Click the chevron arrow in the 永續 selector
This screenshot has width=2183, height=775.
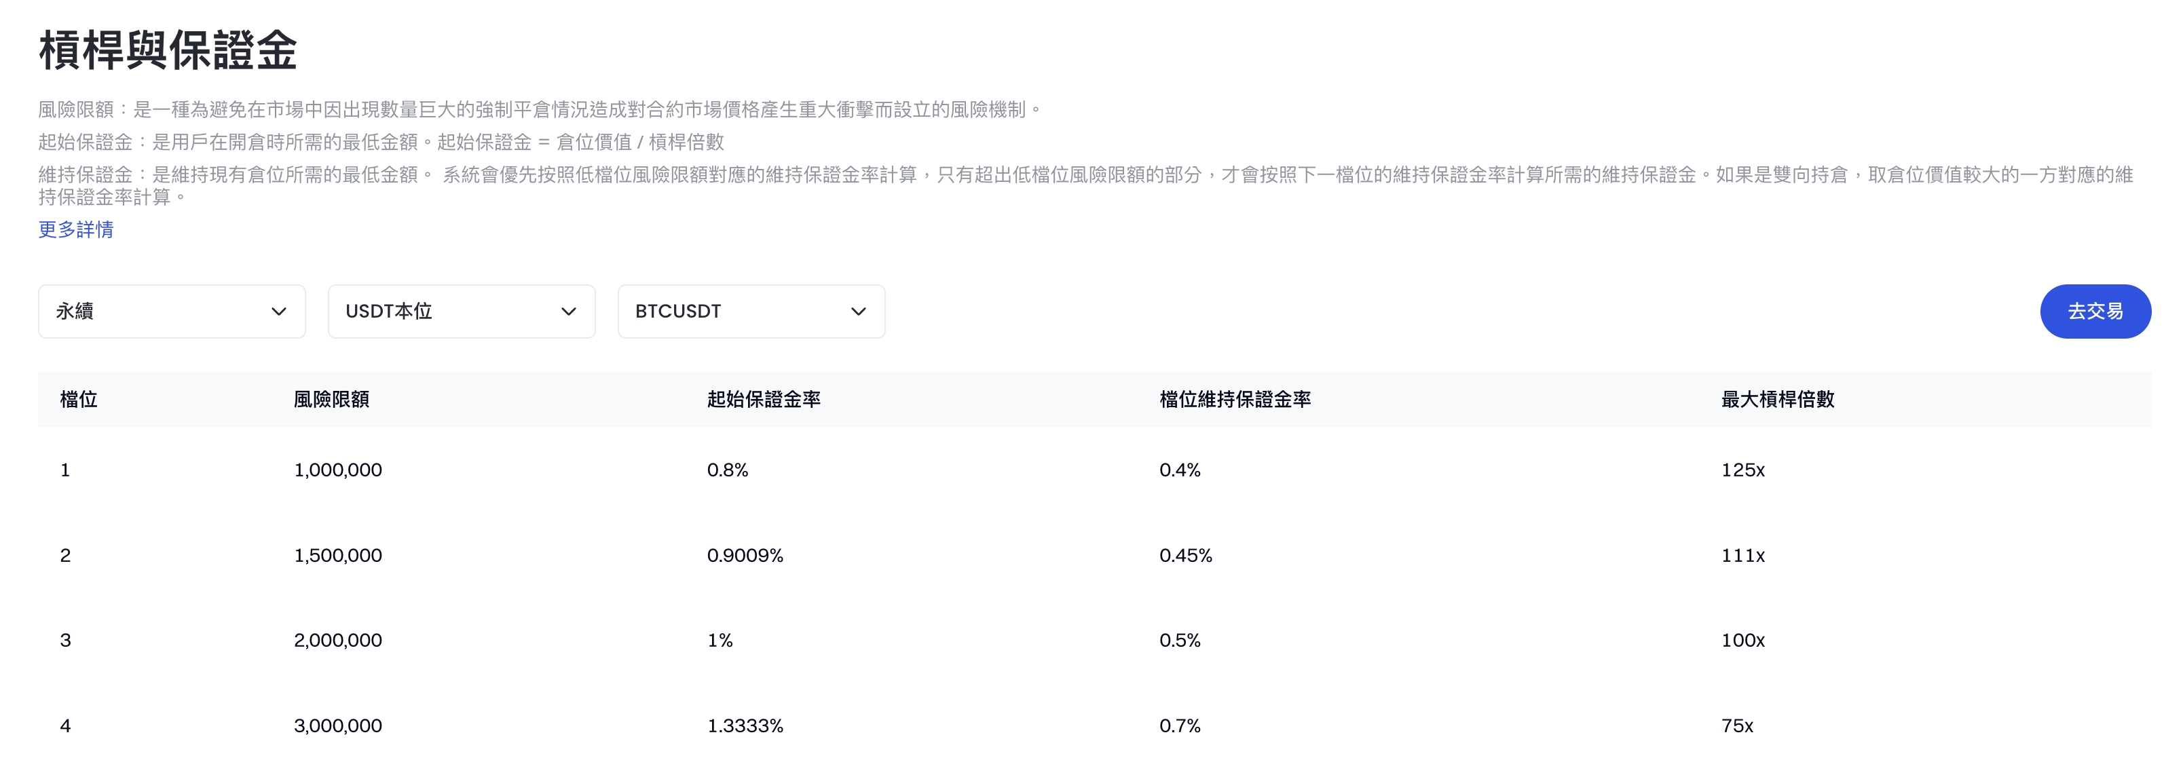point(278,311)
